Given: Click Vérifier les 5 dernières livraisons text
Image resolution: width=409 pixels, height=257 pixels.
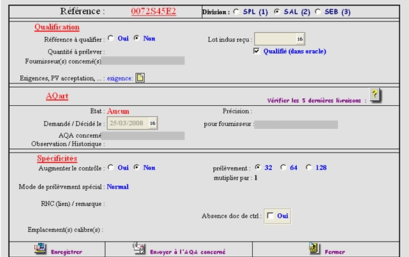Looking at the screenshot, I should click(x=316, y=100).
